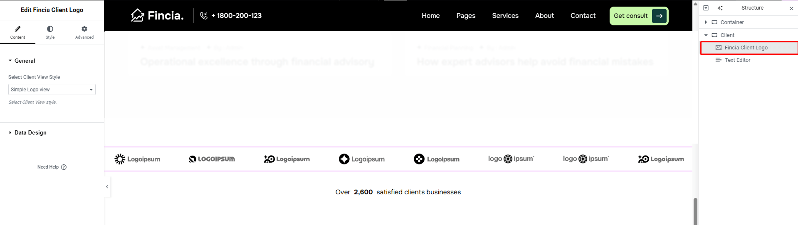Open Select Client View Style dropdown
This screenshot has width=798, height=225.
pyautogui.click(x=52, y=90)
